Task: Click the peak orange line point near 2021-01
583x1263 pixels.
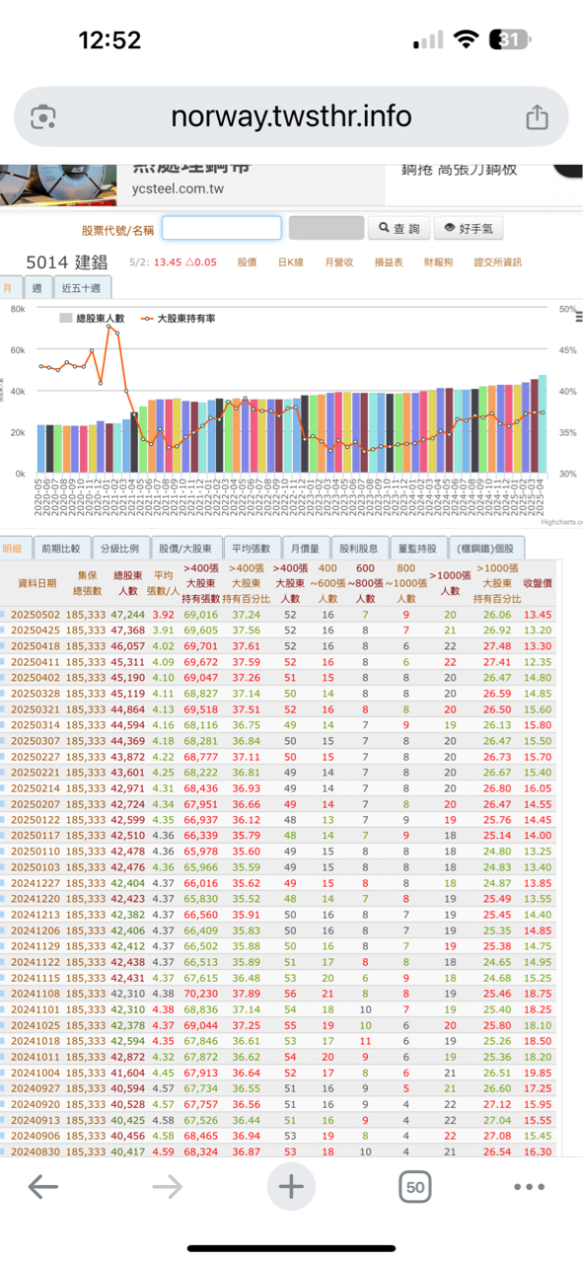Action: 109,326
